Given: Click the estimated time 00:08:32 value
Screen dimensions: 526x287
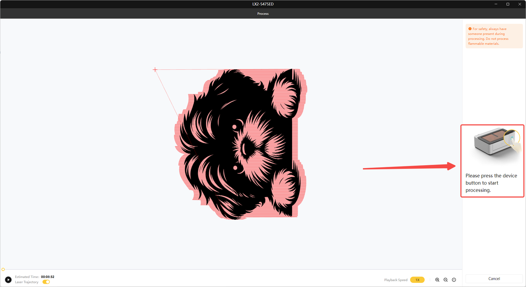Looking at the screenshot, I should 48,277.
